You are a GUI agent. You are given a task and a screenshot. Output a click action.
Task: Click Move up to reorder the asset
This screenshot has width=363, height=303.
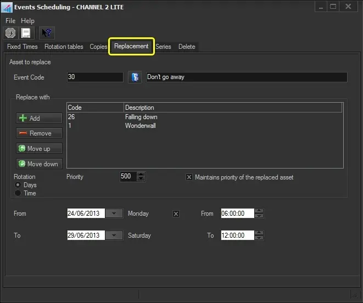pyautogui.click(x=38, y=149)
